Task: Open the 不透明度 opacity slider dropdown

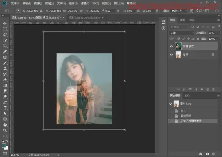Action: pos(219,33)
